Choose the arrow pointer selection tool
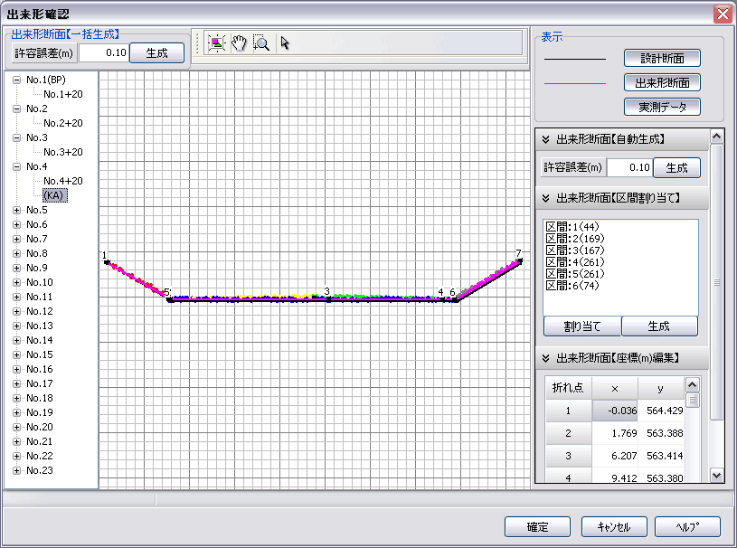This screenshot has width=737, height=548. 285,43
